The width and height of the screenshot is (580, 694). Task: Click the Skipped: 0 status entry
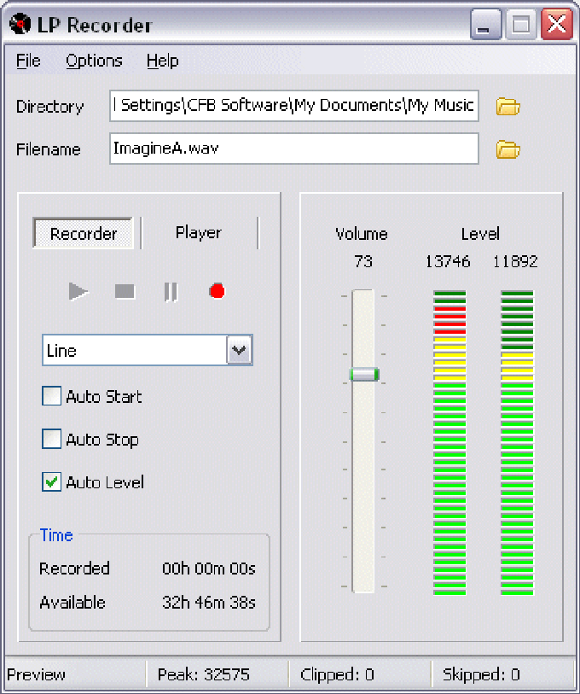481,674
